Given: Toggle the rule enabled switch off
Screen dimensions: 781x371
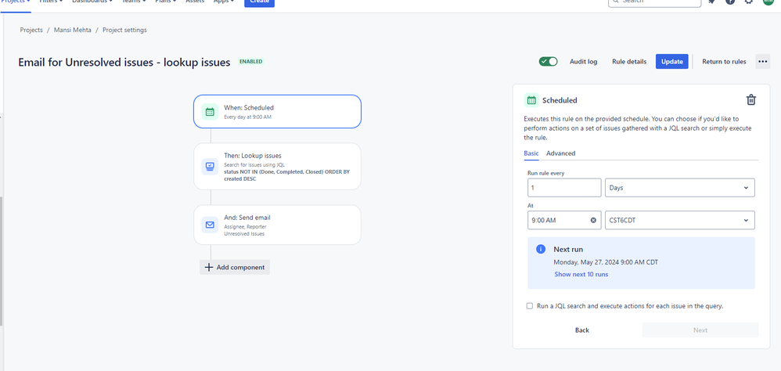Looking at the screenshot, I should click(548, 62).
